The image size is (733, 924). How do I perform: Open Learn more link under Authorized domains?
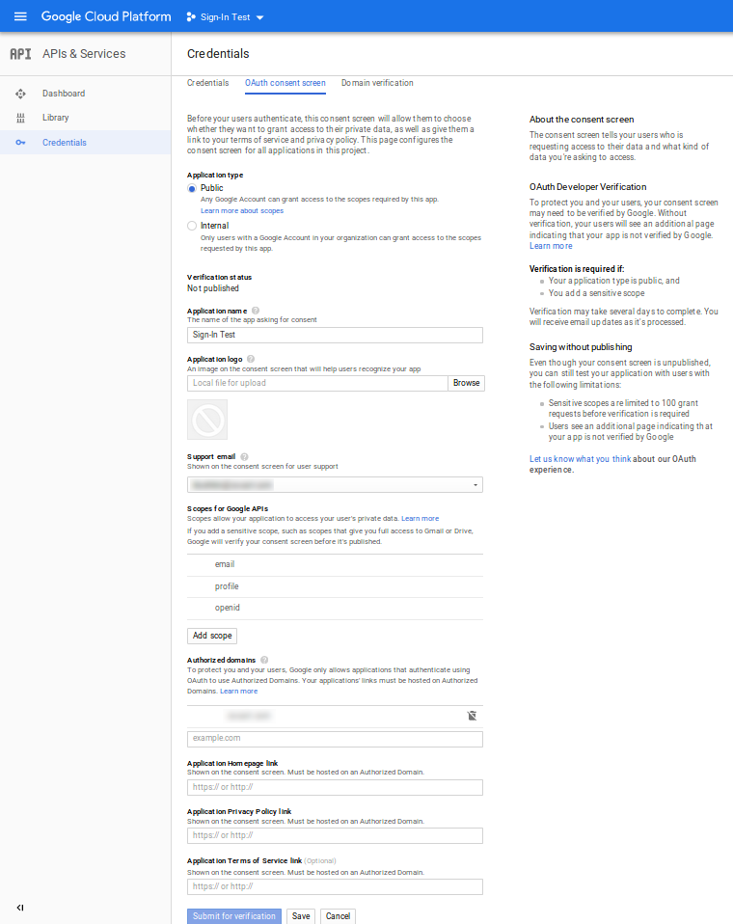238,692
